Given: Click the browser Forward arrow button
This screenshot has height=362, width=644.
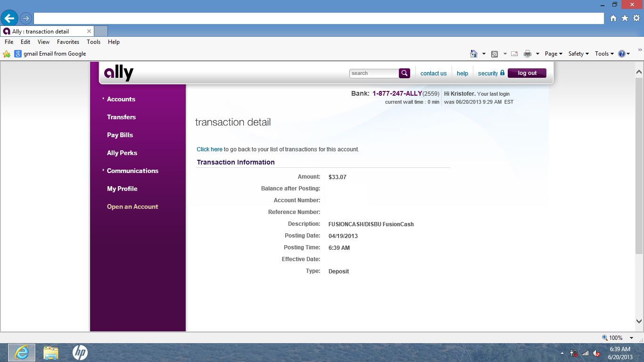Looking at the screenshot, I should (x=26, y=18).
